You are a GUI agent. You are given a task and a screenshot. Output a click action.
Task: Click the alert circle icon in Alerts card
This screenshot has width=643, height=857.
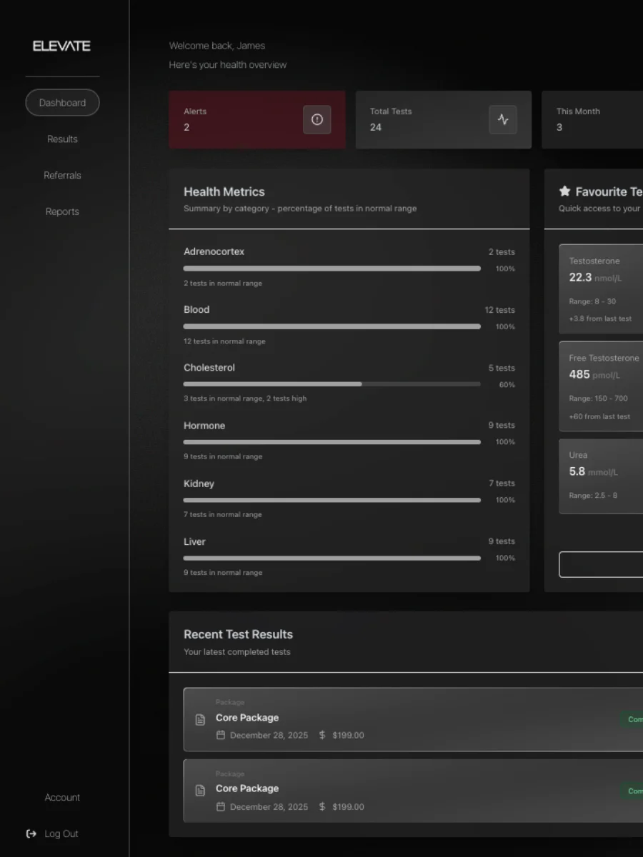coord(317,120)
